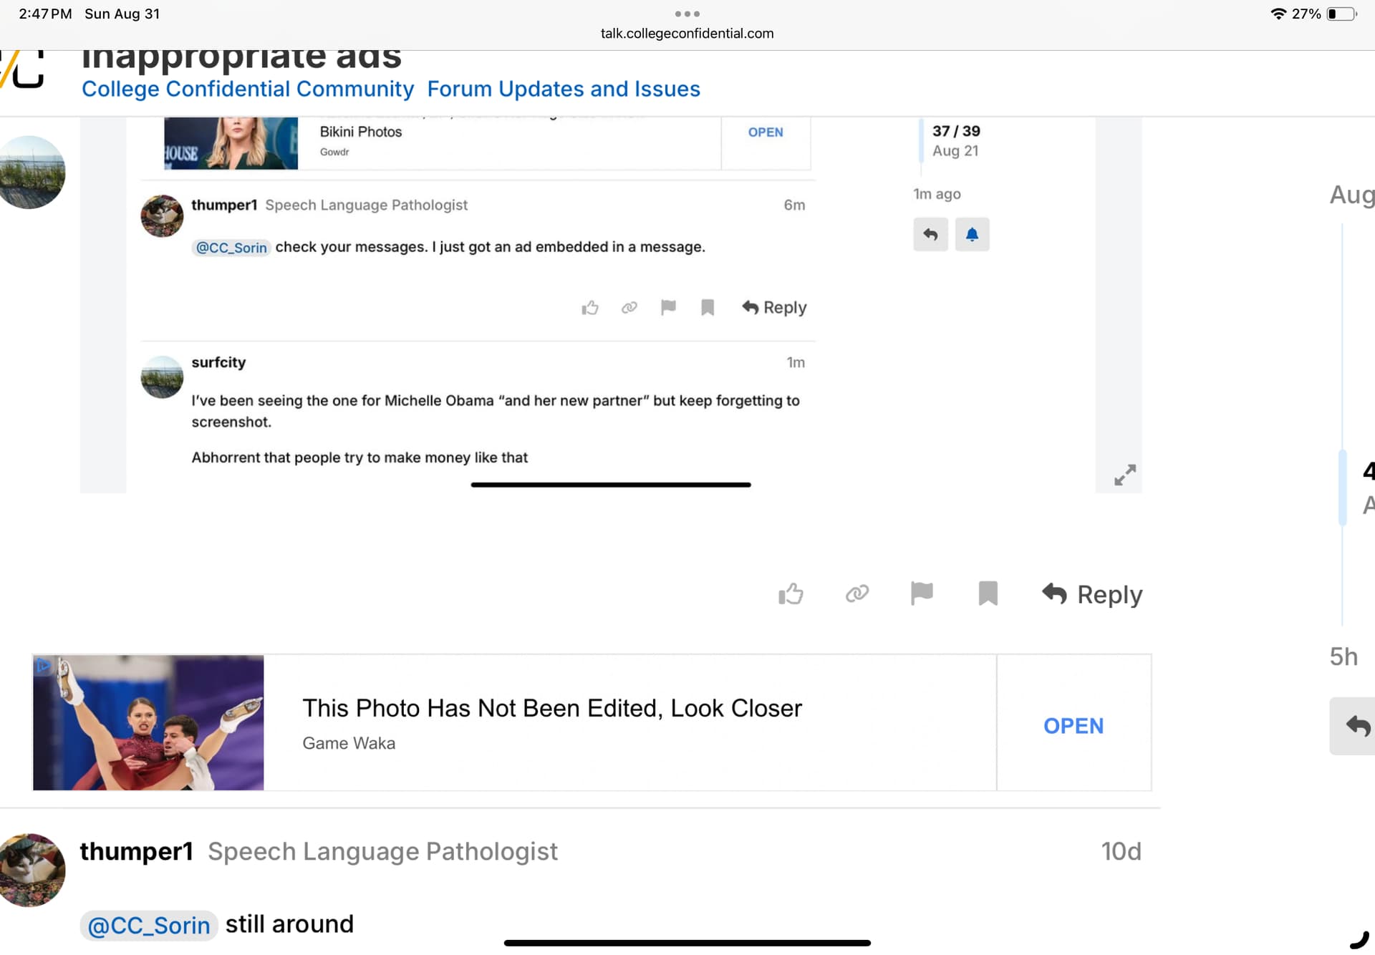The width and height of the screenshot is (1375, 955).
Task: Click the 10d post timestamp
Action: pos(1121,851)
